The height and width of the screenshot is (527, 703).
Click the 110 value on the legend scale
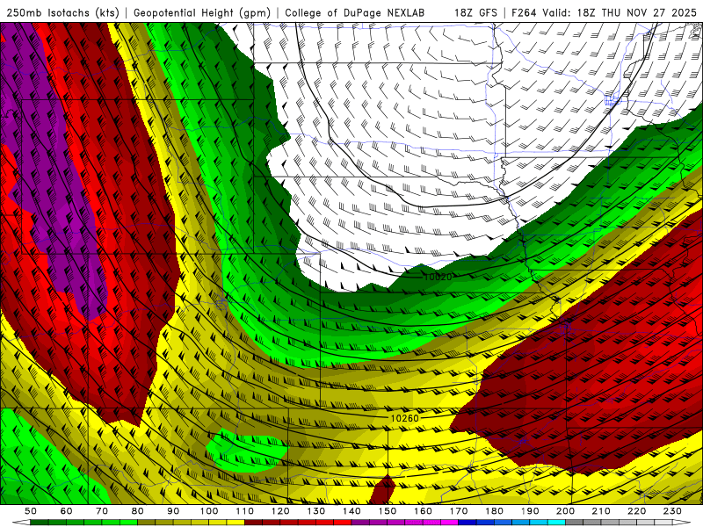245,511
